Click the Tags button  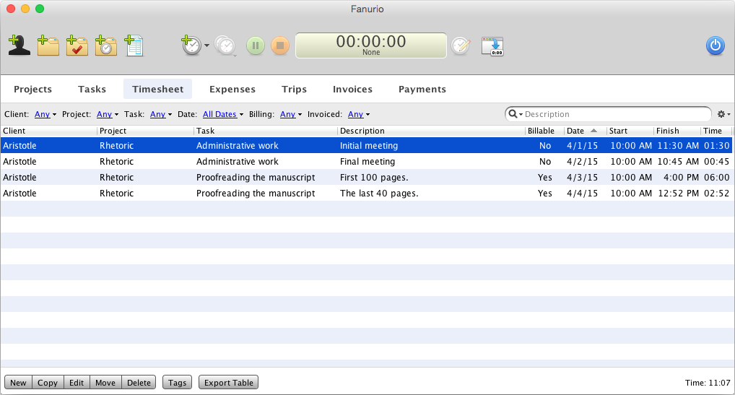click(x=177, y=383)
